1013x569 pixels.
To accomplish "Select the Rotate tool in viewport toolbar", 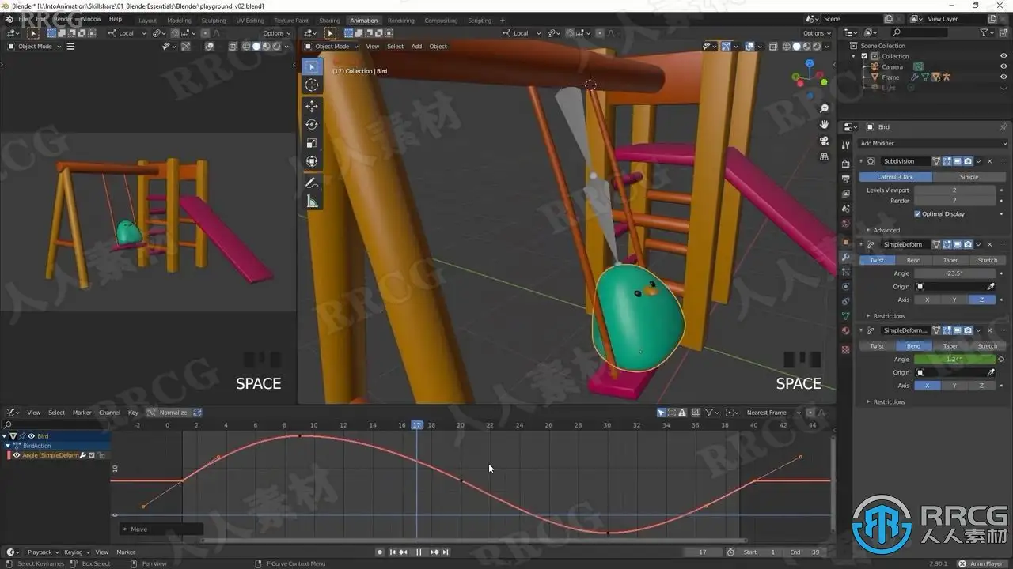I will click(312, 124).
